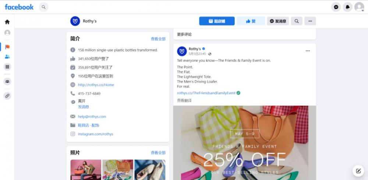368x180 pixels.
Task: Click 发消息 link under 离开 status
Action: [x=84, y=107]
